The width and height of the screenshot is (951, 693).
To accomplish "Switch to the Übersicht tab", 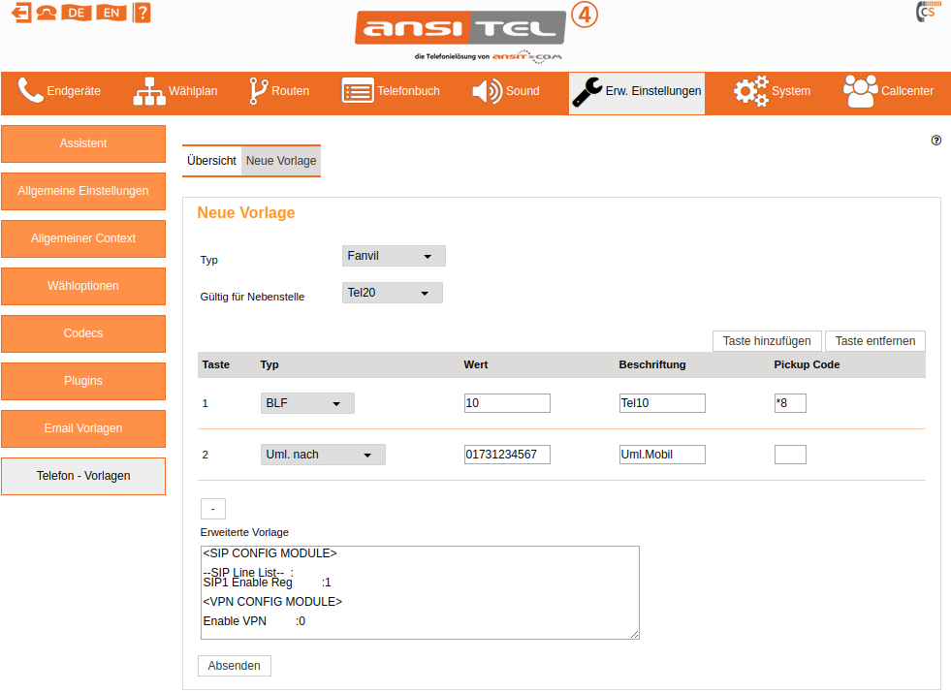I will (x=211, y=161).
